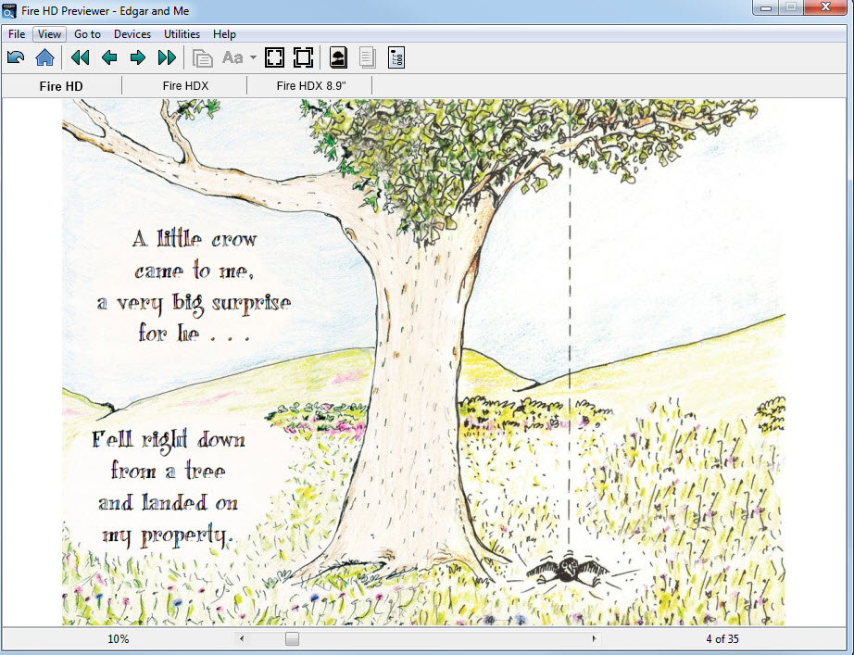This screenshot has height=655, width=854.
Task: Jump forward with the double right arrow
Action: tap(167, 58)
